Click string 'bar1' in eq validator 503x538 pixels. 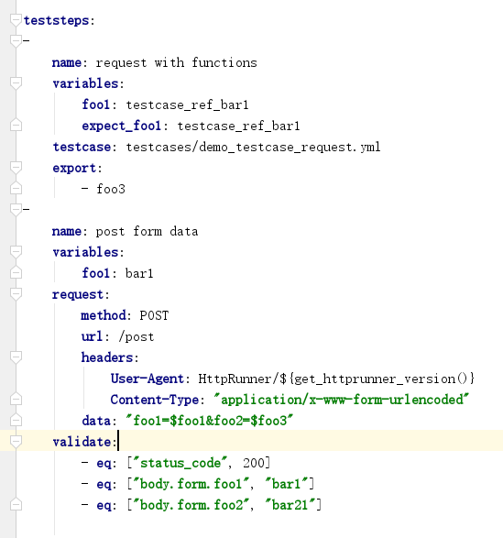click(287, 484)
